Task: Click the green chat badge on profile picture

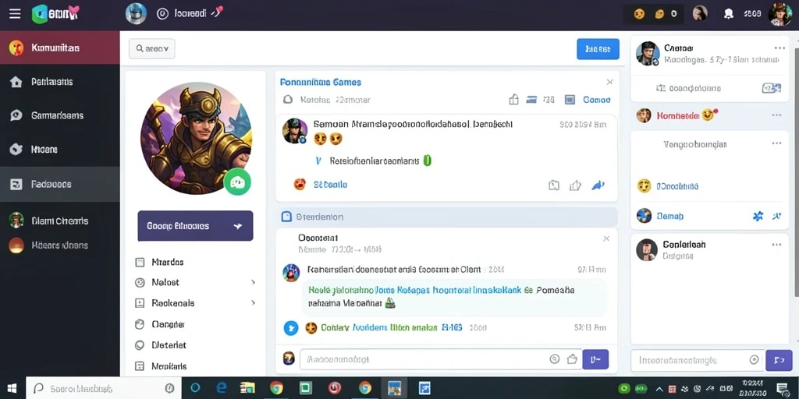Action: pos(237,182)
